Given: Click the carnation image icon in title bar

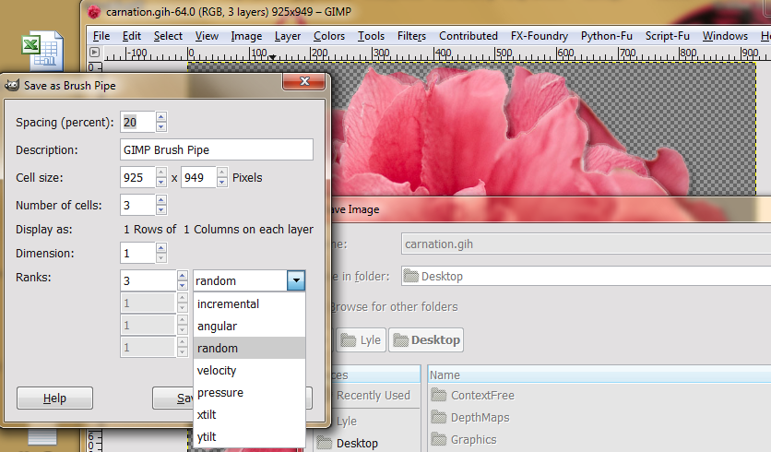Looking at the screenshot, I should coord(94,11).
